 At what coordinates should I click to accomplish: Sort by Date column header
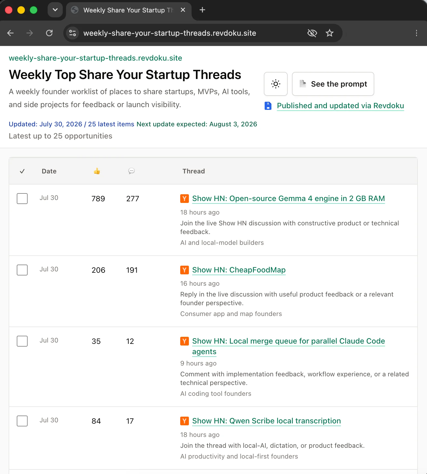[49, 171]
